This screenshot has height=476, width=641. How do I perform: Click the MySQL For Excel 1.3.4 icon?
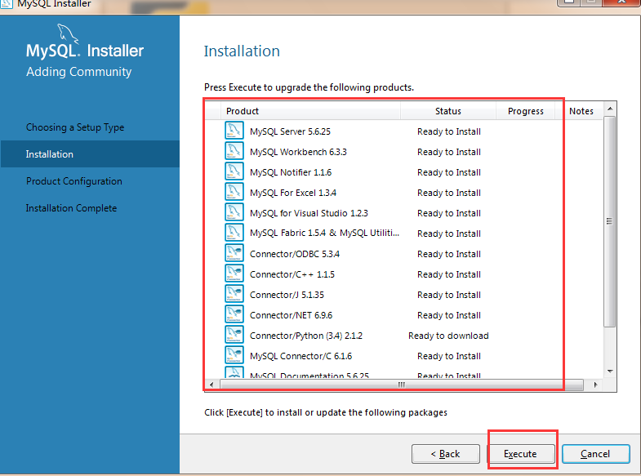click(x=234, y=192)
